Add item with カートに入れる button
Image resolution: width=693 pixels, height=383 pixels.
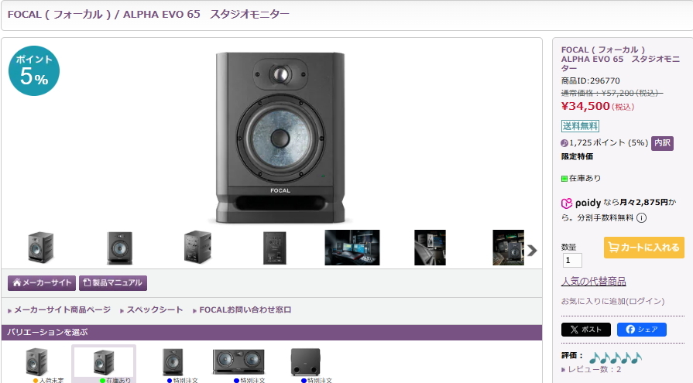click(644, 248)
